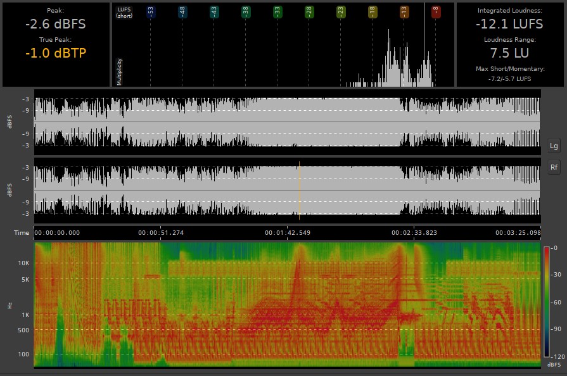Click the -60 color scale label
This screenshot has width=567, height=376.
556,302
